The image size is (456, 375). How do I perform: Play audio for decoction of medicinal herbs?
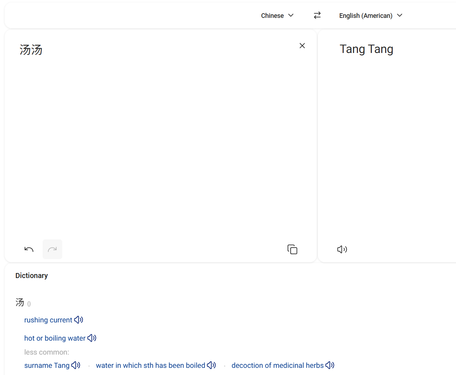click(330, 365)
